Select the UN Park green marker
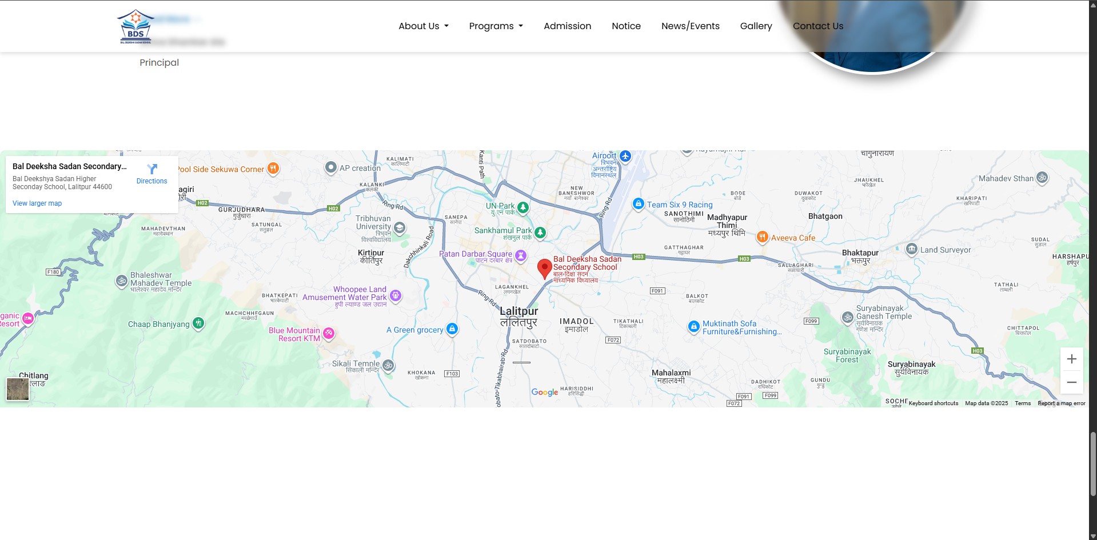Screen dimensions: 1097x540 pos(523,207)
